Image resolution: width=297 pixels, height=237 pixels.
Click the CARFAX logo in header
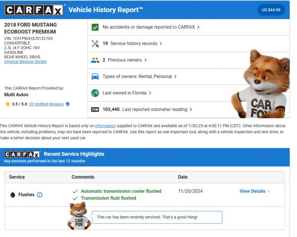click(x=34, y=10)
